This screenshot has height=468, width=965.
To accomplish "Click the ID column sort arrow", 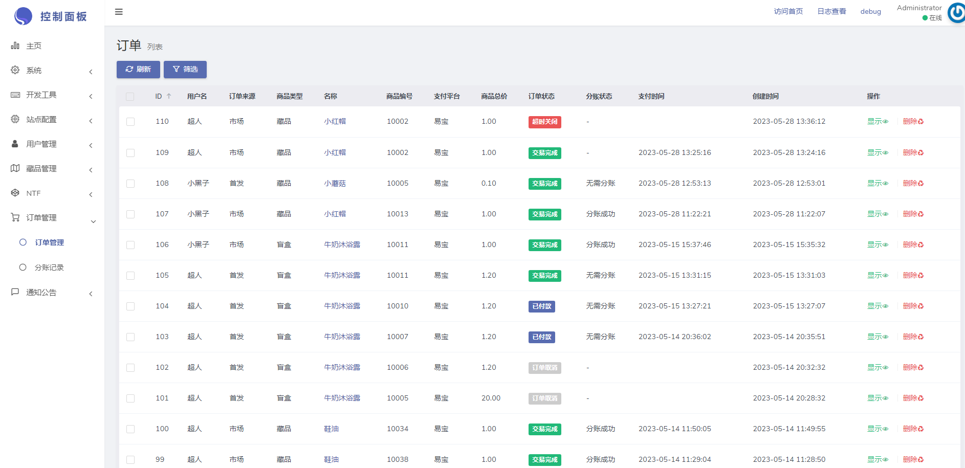I will (x=169, y=96).
